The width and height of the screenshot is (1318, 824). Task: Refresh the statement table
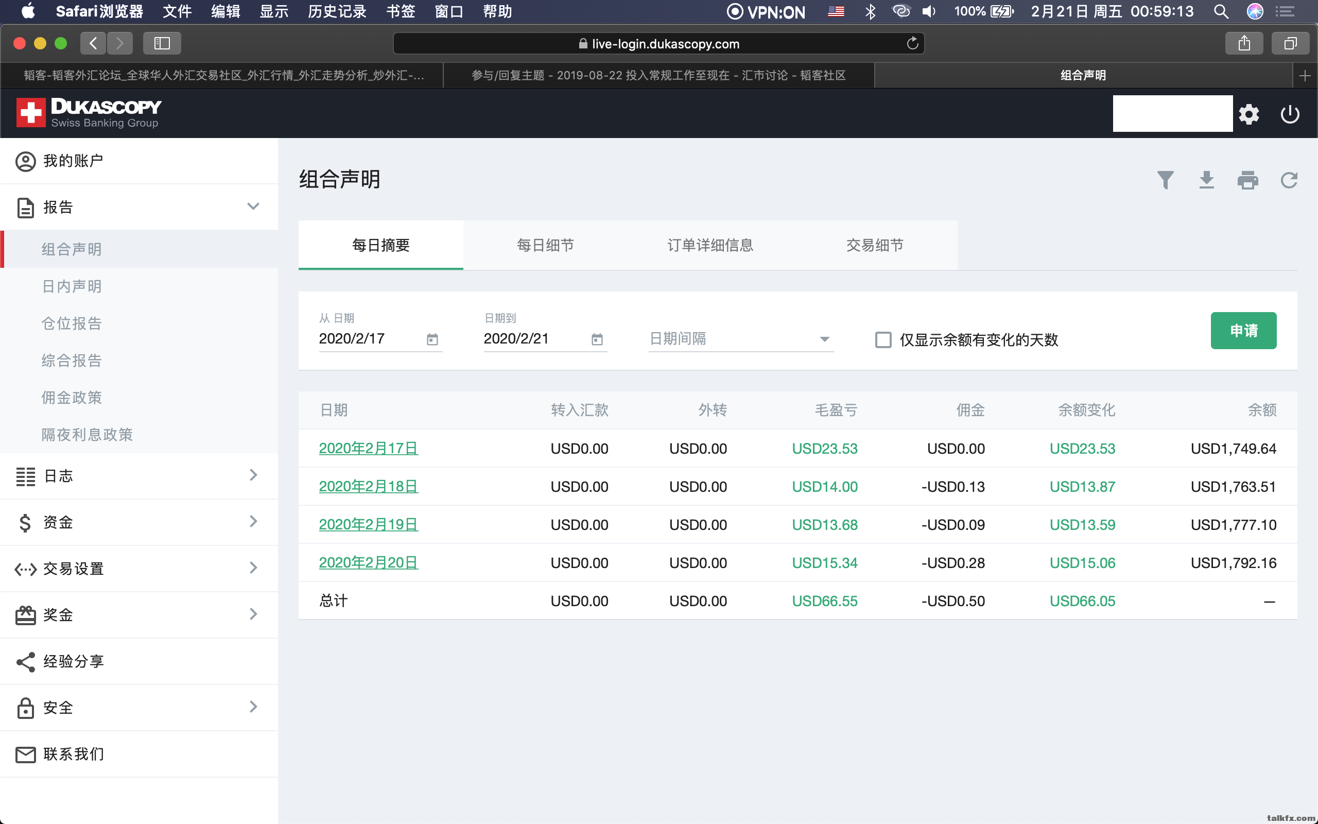1289,180
